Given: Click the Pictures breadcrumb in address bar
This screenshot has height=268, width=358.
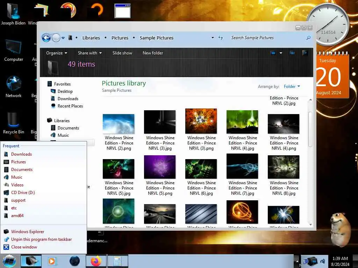Looking at the screenshot, I should click(x=120, y=38).
